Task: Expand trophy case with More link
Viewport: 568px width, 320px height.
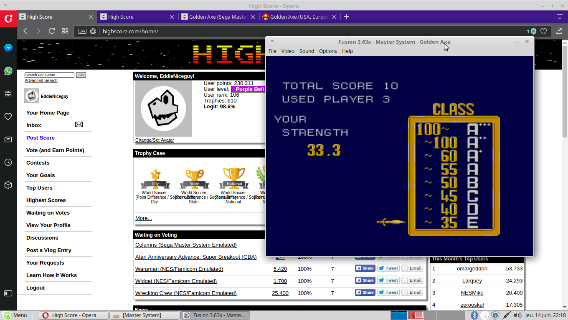Action: [143, 218]
